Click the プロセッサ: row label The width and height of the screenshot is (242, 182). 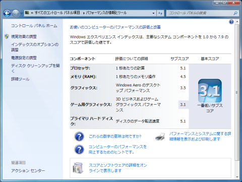[x=80, y=68]
